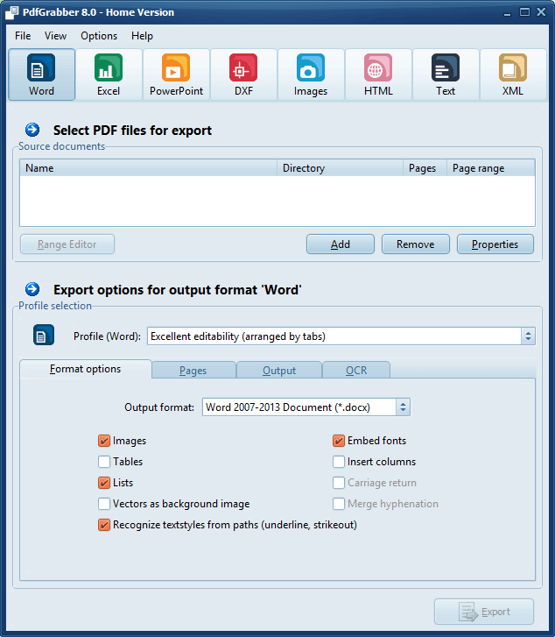Screen dimensions: 555x637
Task: Switch to the Format options tab
Action: click(x=85, y=369)
